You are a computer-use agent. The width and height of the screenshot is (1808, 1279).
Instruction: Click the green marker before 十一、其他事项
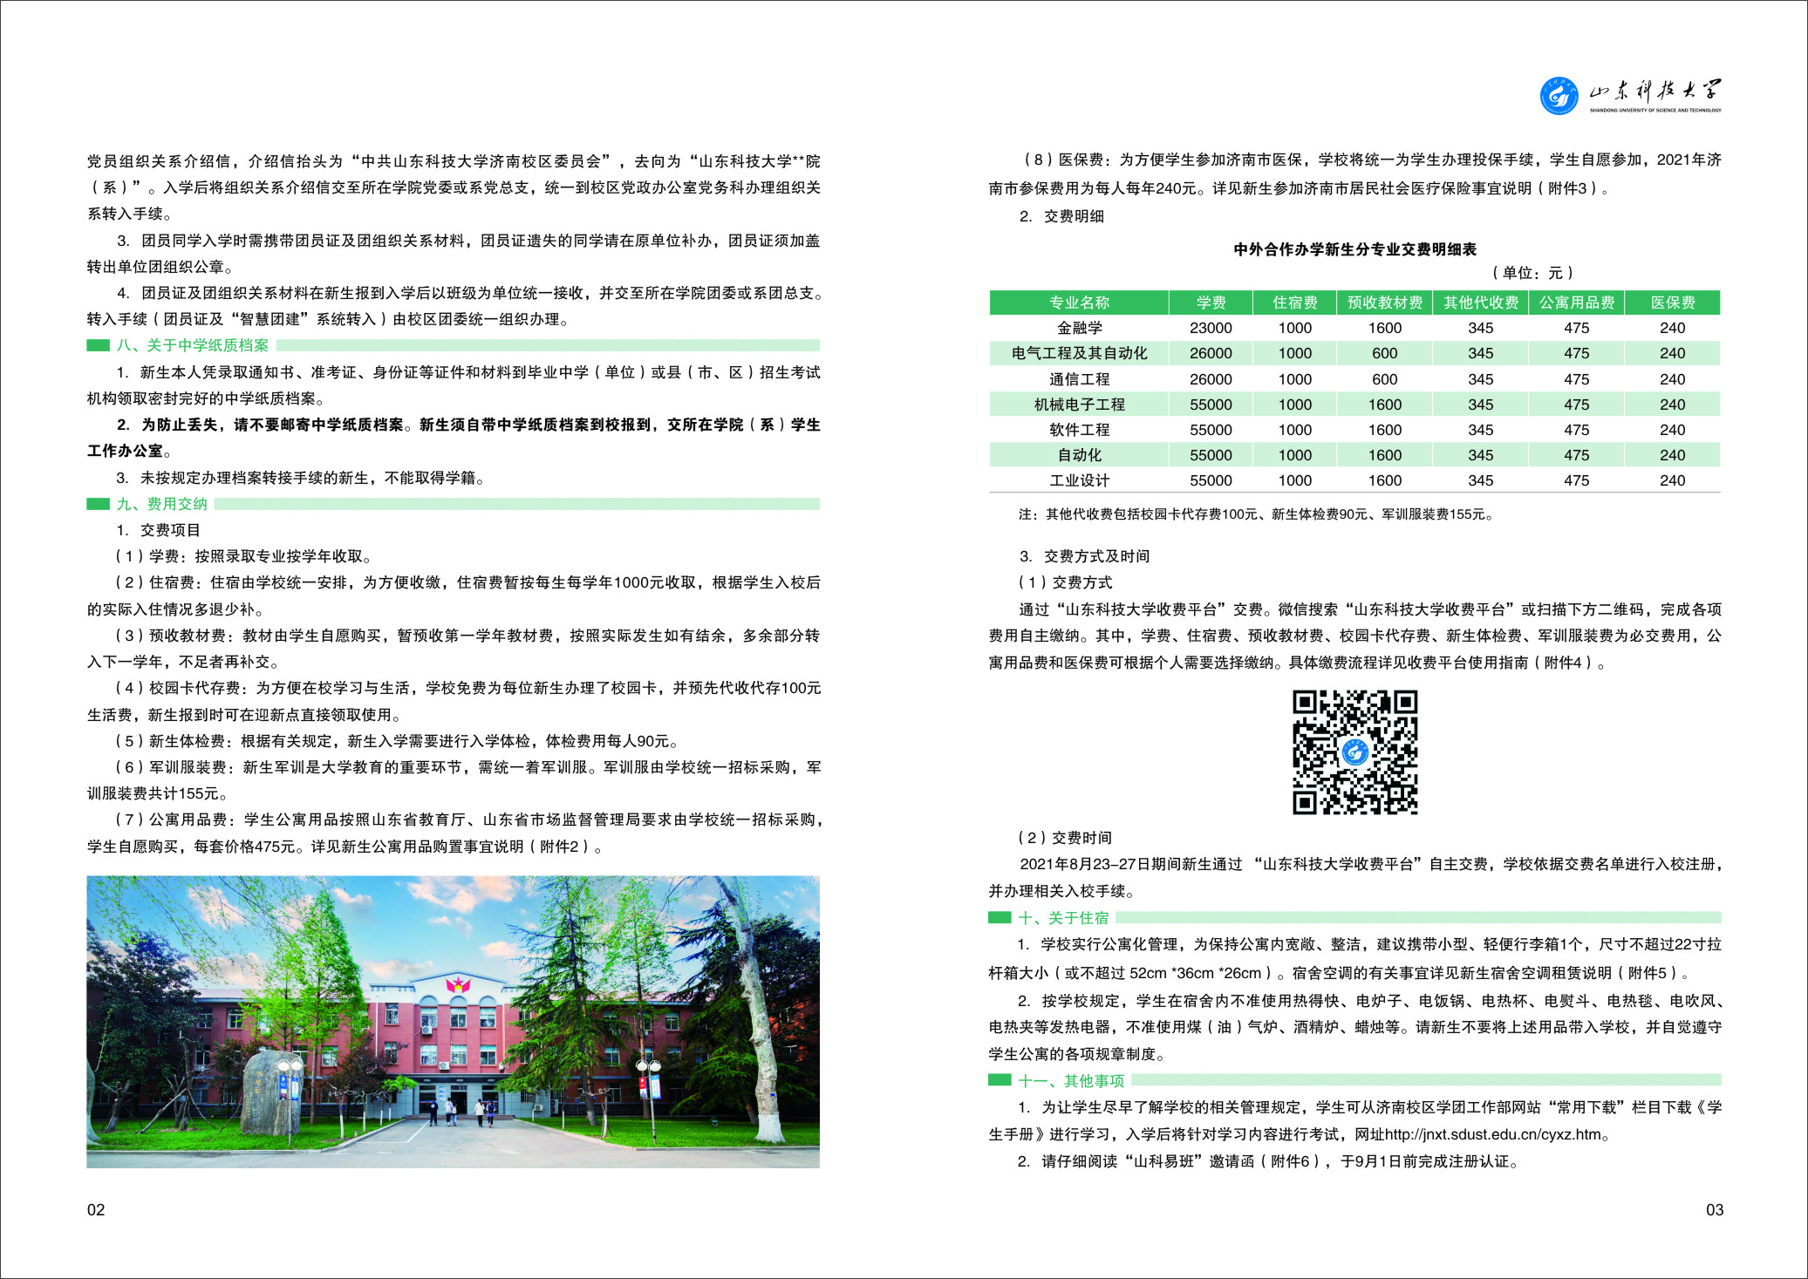click(999, 1080)
